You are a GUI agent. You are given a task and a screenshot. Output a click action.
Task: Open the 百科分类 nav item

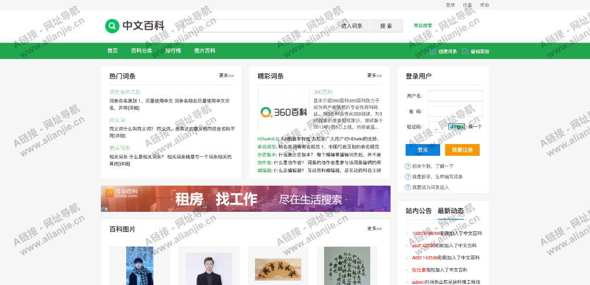(142, 51)
